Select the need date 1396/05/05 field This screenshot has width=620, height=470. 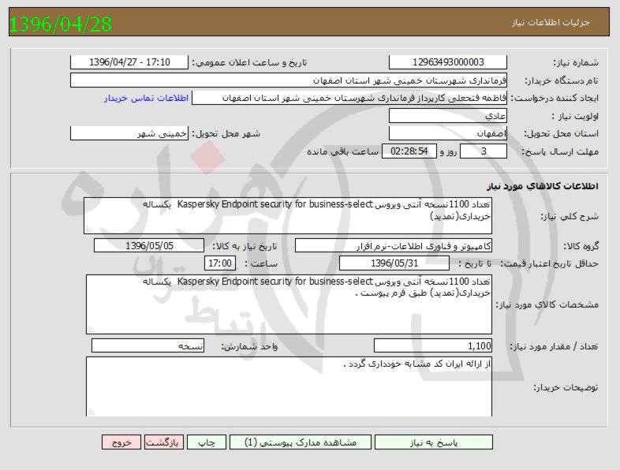[148, 245]
